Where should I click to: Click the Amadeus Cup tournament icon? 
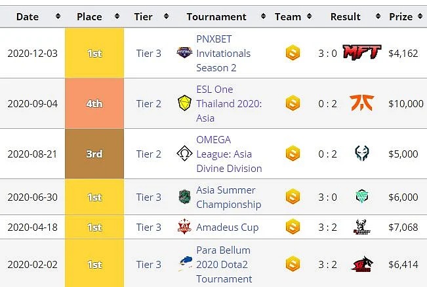tap(184, 226)
